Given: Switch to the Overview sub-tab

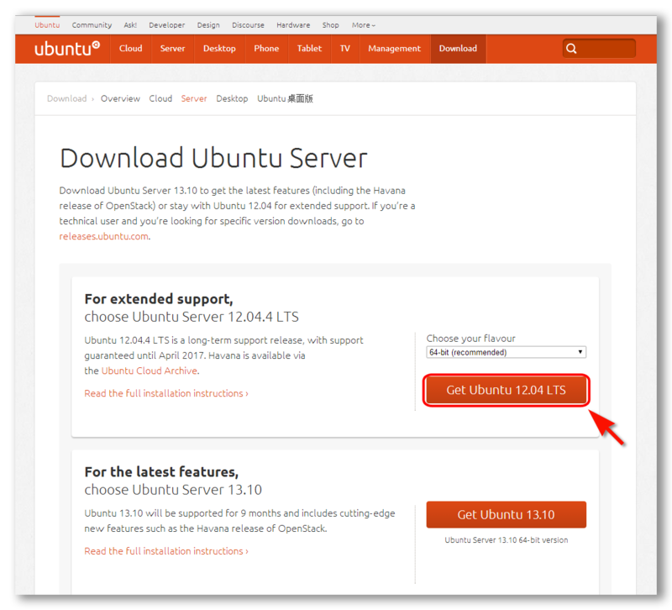Looking at the screenshot, I should click(x=120, y=98).
